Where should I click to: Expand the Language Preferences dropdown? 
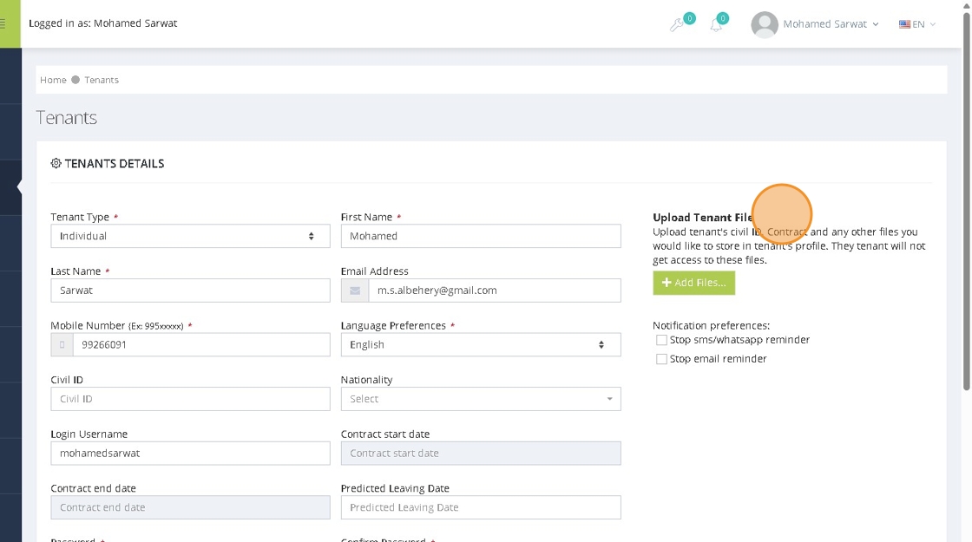click(481, 345)
